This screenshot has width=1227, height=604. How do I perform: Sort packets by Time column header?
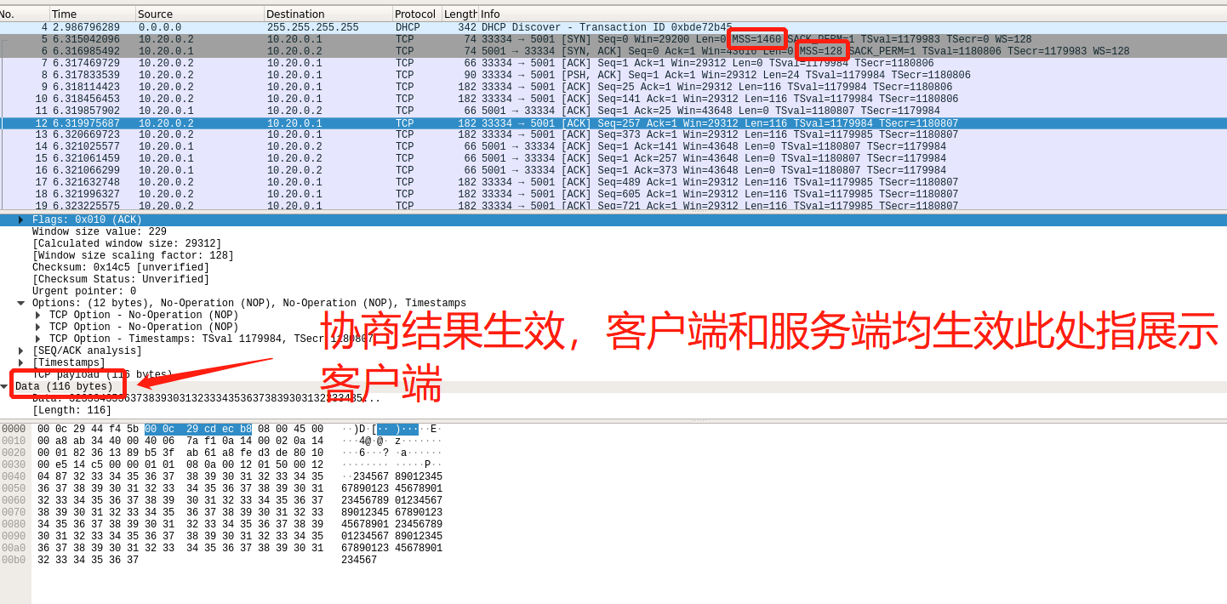(92, 14)
